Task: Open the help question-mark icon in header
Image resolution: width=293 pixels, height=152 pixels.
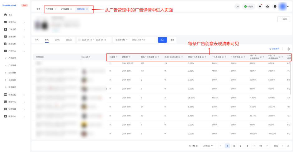Action: pyautogui.click(x=275, y=6)
